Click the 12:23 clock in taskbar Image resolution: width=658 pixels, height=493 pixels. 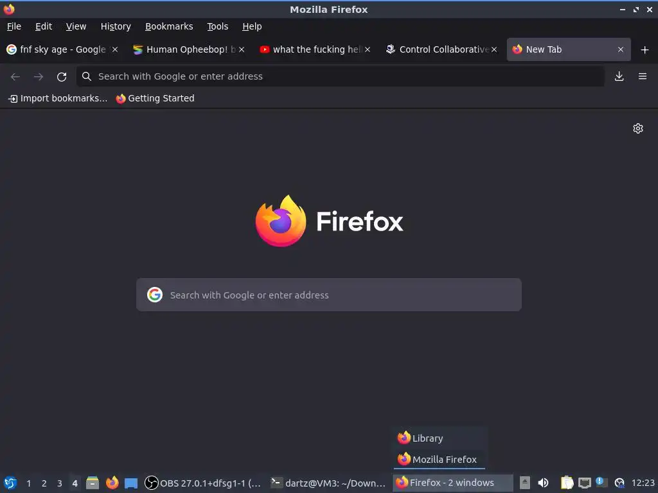pos(643,483)
